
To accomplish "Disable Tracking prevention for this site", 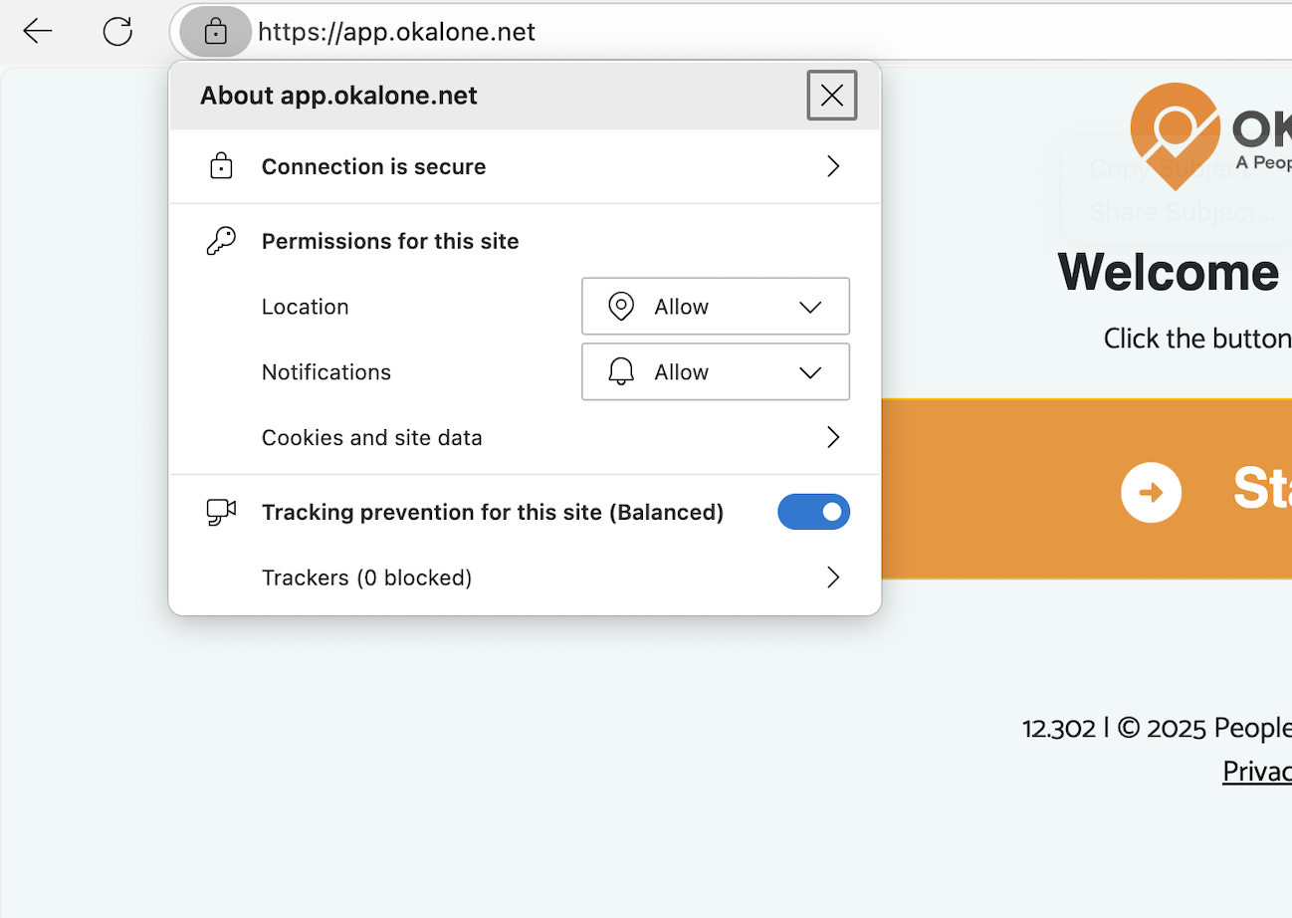I will point(814,511).
